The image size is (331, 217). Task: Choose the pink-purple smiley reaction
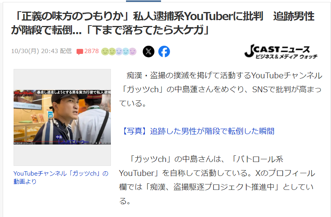tap(133, 52)
